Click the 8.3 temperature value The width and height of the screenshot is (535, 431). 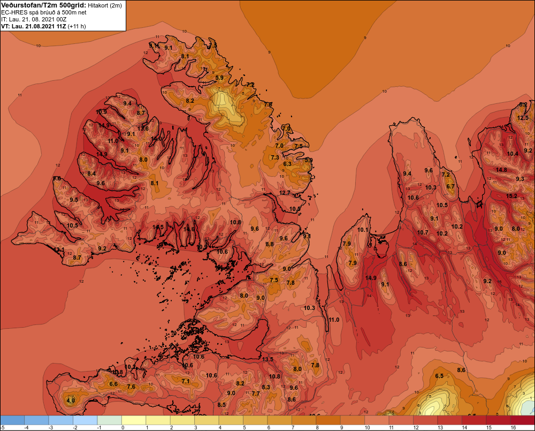266,387
